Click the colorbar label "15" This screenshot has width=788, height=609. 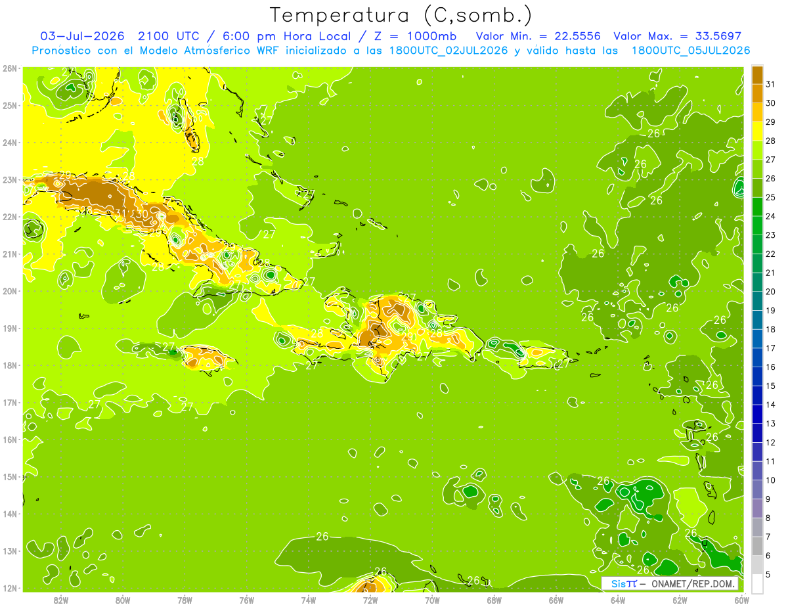click(770, 386)
